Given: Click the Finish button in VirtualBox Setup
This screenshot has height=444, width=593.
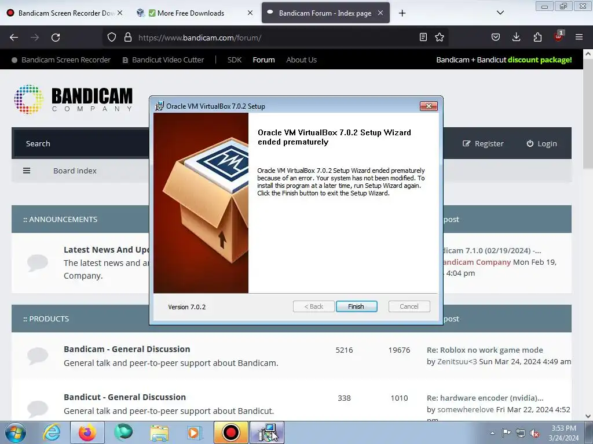Looking at the screenshot, I should pyautogui.click(x=356, y=306).
